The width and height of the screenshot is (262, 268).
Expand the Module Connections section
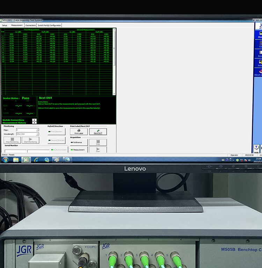(x=34, y=120)
